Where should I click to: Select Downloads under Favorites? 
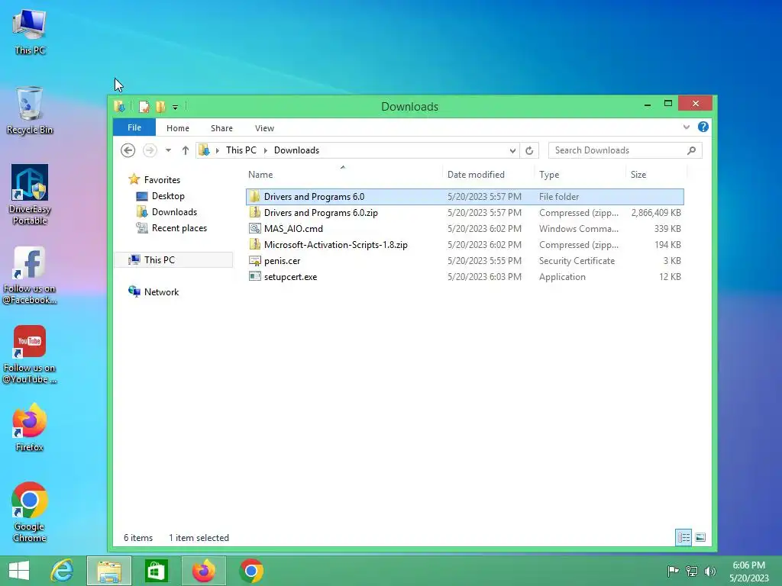167,212
